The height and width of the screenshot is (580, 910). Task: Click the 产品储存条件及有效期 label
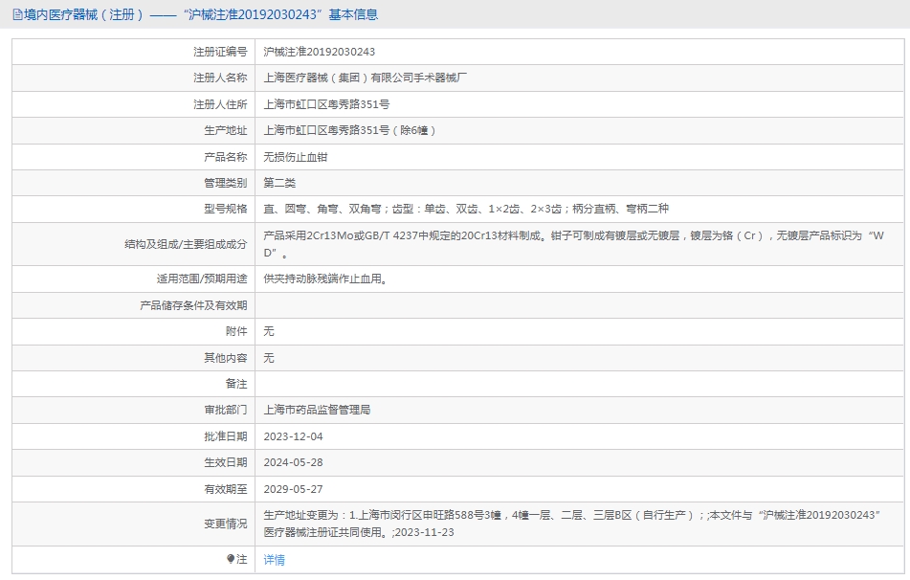point(194,305)
